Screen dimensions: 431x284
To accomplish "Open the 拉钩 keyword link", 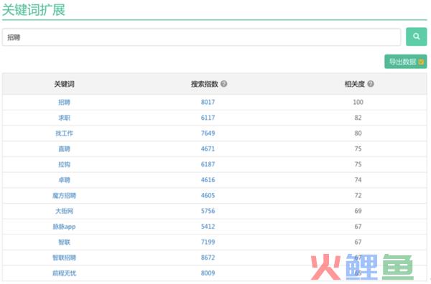I will tap(65, 164).
